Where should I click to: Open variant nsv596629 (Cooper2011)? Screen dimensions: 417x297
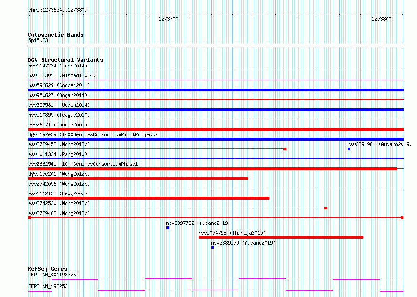click(x=59, y=85)
